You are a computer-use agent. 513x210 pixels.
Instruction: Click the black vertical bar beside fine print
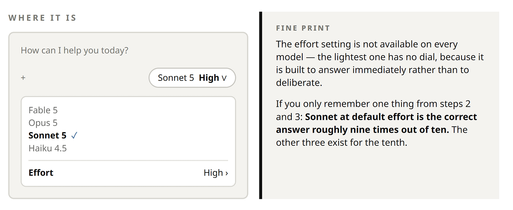point(261,105)
